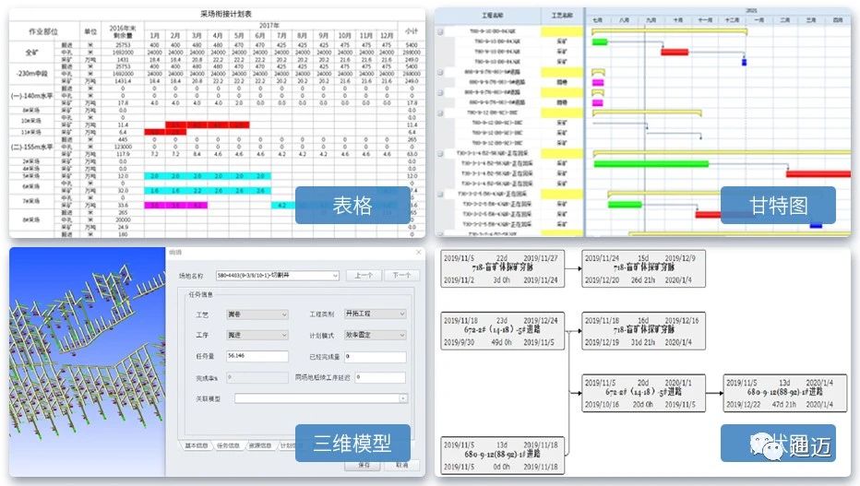Click the 三维模型 label badge

(x=352, y=444)
